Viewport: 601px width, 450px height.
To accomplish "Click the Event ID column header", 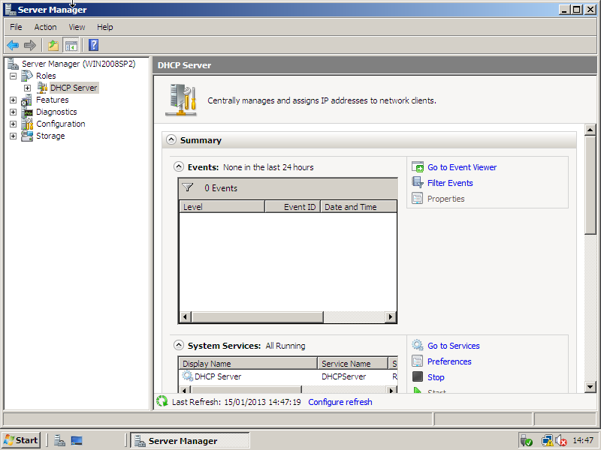I will (292, 207).
